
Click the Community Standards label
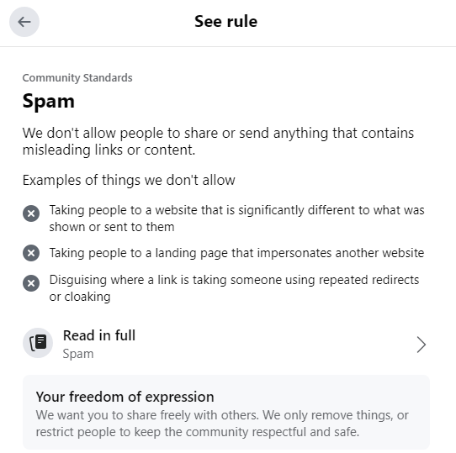coord(77,78)
